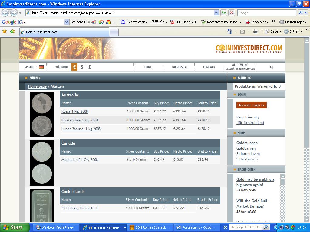The width and height of the screenshot is (310, 232).
Task: Click the news panel scrollbar thumb
Action: [x=283, y=182]
